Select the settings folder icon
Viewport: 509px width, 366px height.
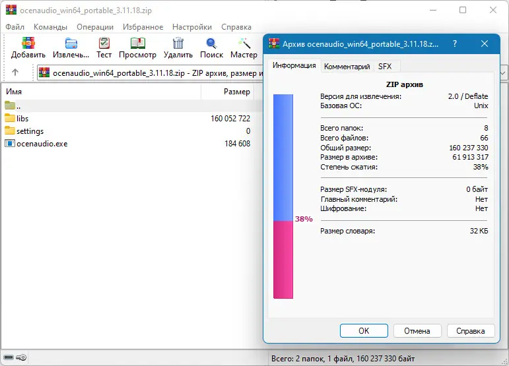(x=10, y=131)
